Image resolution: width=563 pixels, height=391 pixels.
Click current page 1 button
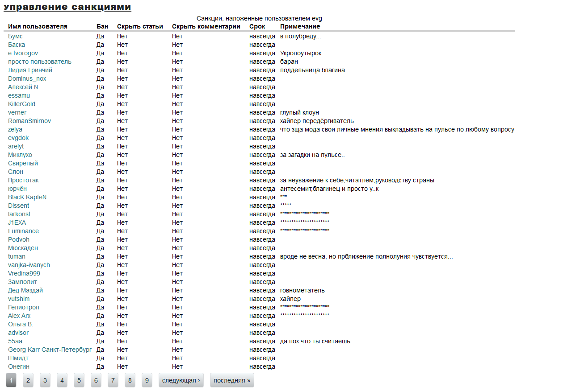click(x=11, y=380)
